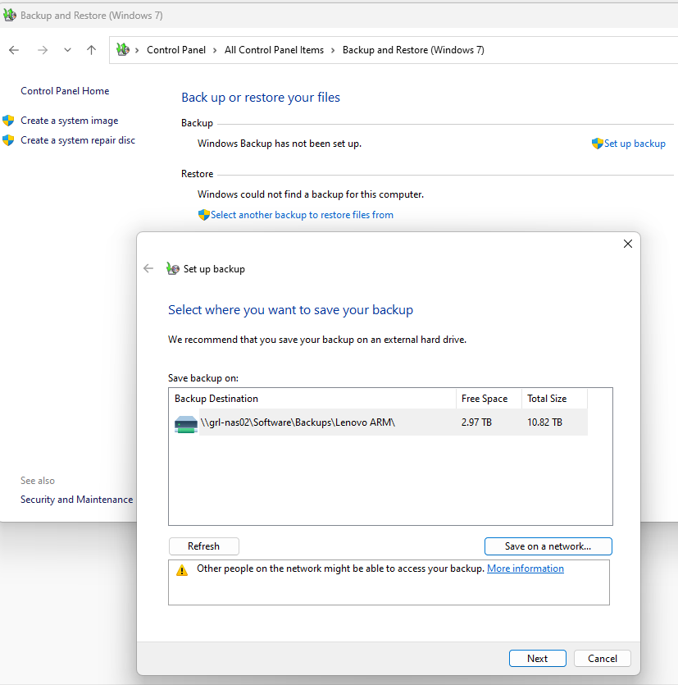This screenshot has width=678, height=685.
Task: Click shield icon beside Select another backup link
Action: tap(204, 214)
